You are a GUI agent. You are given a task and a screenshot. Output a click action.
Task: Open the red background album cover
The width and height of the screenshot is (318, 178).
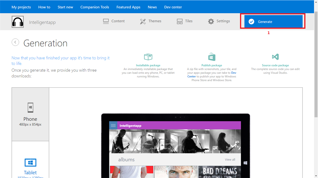132,172
